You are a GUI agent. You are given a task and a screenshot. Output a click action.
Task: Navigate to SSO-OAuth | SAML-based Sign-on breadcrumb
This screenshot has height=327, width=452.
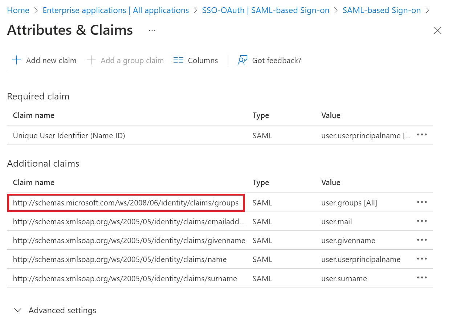(x=265, y=10)
